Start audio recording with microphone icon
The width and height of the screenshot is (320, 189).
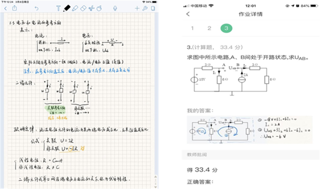[x=115, y=8]
